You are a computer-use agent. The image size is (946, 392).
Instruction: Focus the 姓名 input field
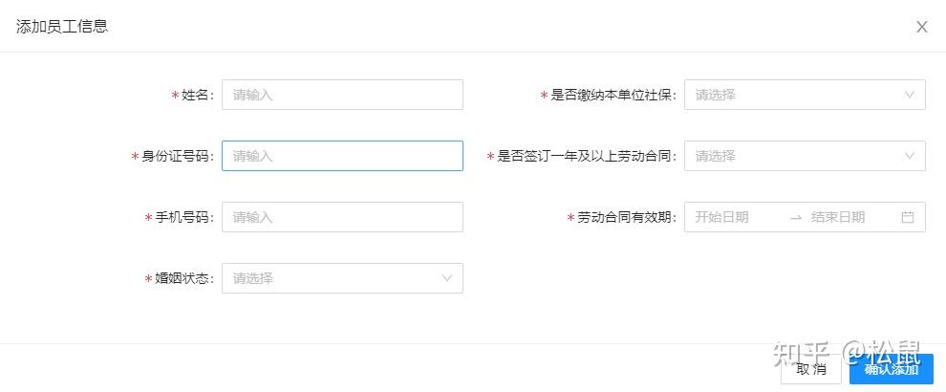tap(342, 95)
